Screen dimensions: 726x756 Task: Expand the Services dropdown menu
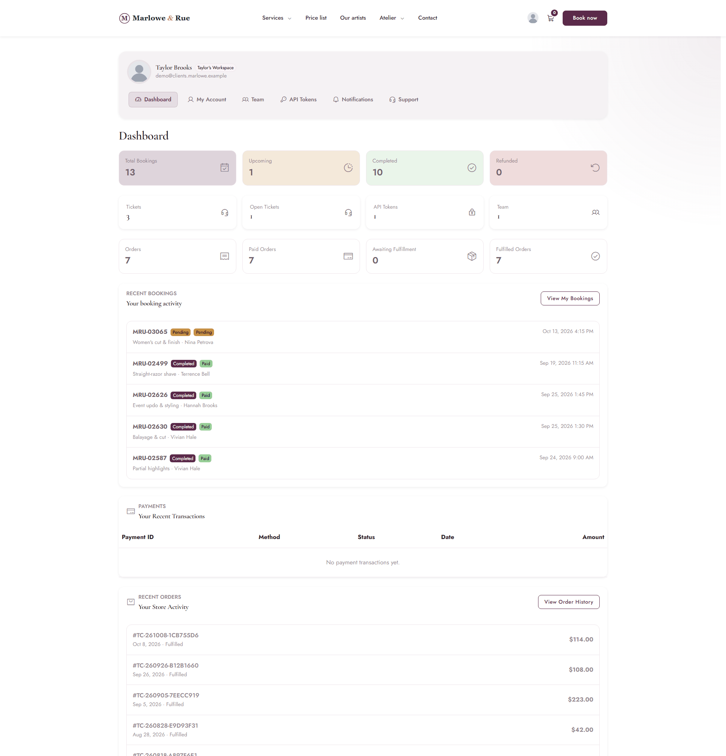click(276, 18)
